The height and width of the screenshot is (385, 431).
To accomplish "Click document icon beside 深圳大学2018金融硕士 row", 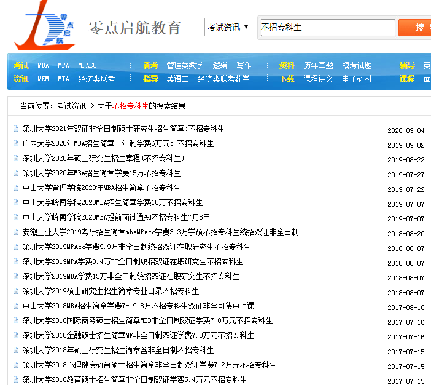I will (x=16, y=335).
